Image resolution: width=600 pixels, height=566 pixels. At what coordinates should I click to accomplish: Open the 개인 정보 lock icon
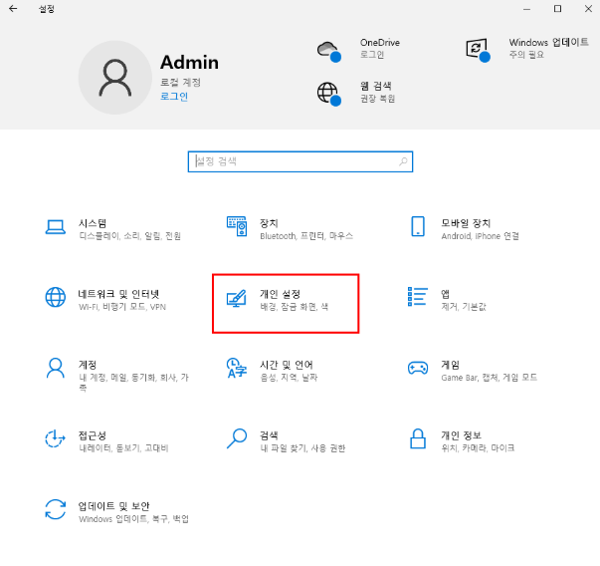point(418,439)
